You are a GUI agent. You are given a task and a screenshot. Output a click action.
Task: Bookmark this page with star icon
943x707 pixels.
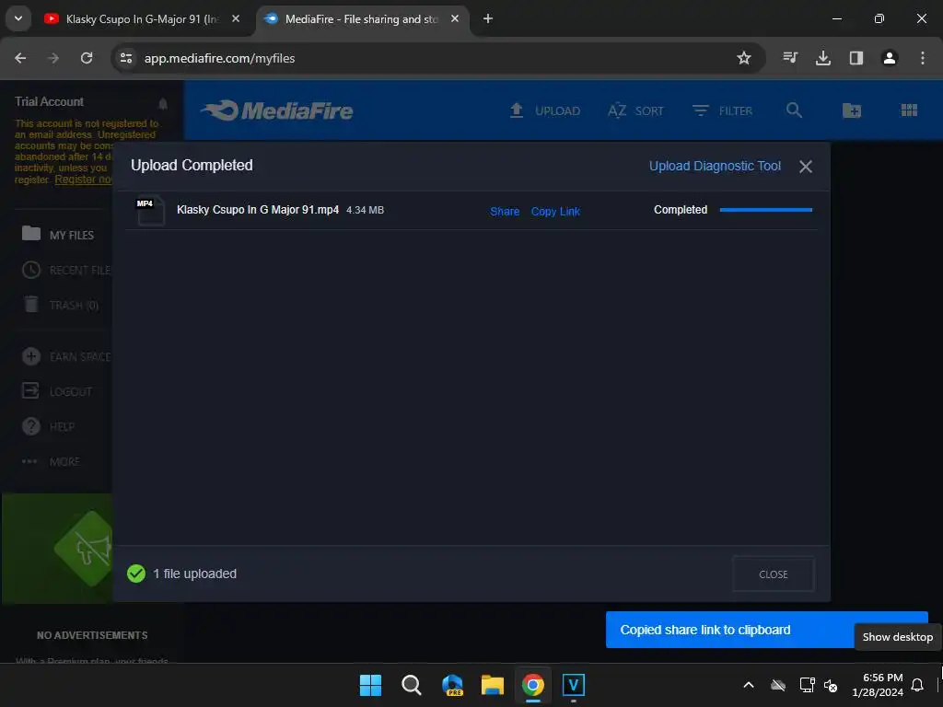coord(743,58)
